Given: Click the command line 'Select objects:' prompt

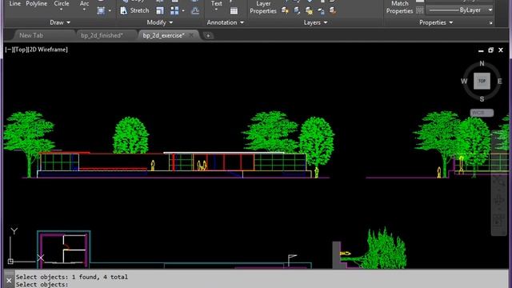Looking at the screenshot, I should tap(42, 285).
